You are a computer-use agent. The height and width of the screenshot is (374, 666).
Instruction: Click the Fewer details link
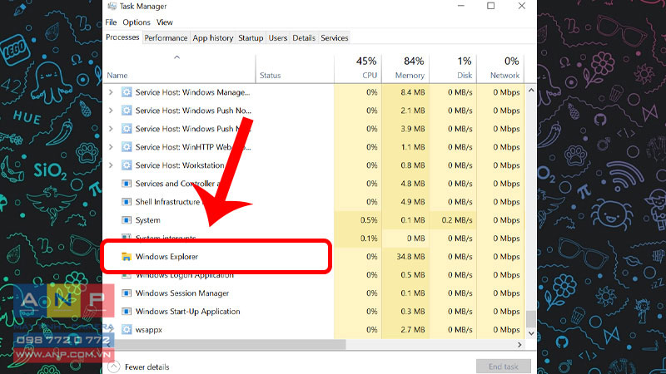147,367
